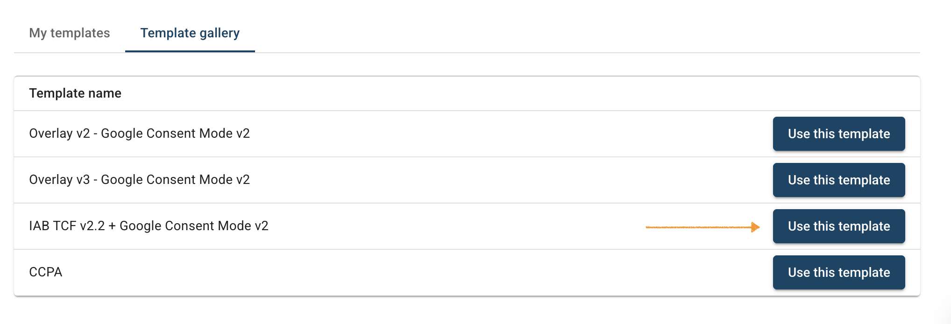The width and height of the screenshot is (951, 324).
Task: Click the orange arrow annotation
Action: tap(701, 227)
